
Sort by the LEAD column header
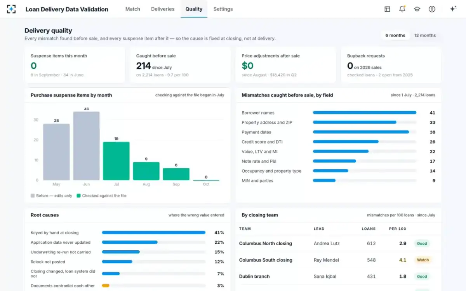click(x=319, y=229)
